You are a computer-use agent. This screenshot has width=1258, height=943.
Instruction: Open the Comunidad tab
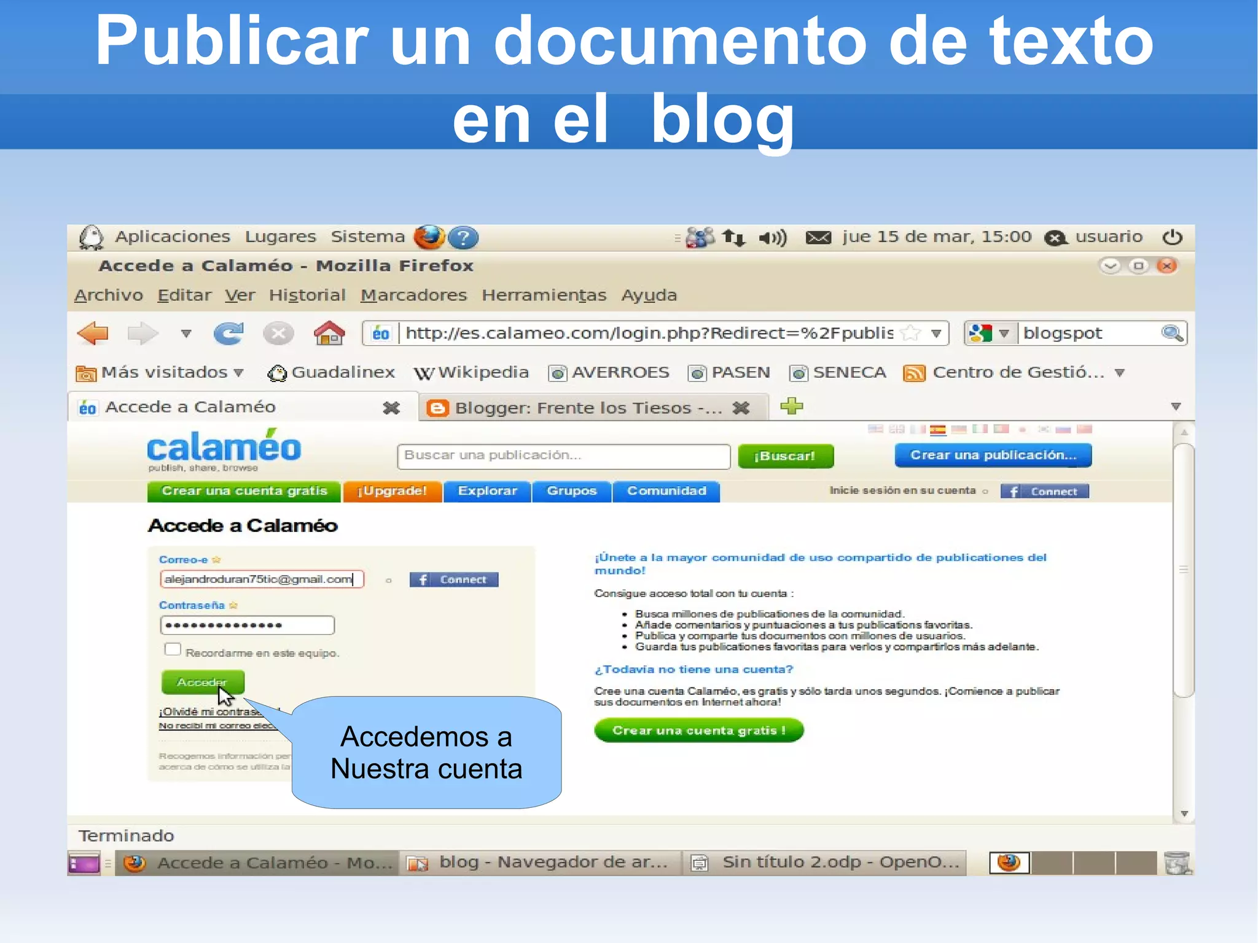tap(666, 491)
